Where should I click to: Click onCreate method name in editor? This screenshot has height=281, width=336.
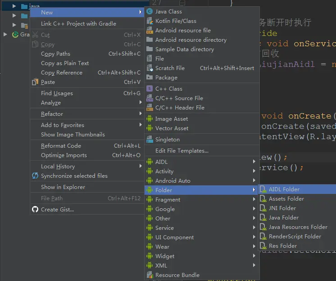(x=309, y=116)
